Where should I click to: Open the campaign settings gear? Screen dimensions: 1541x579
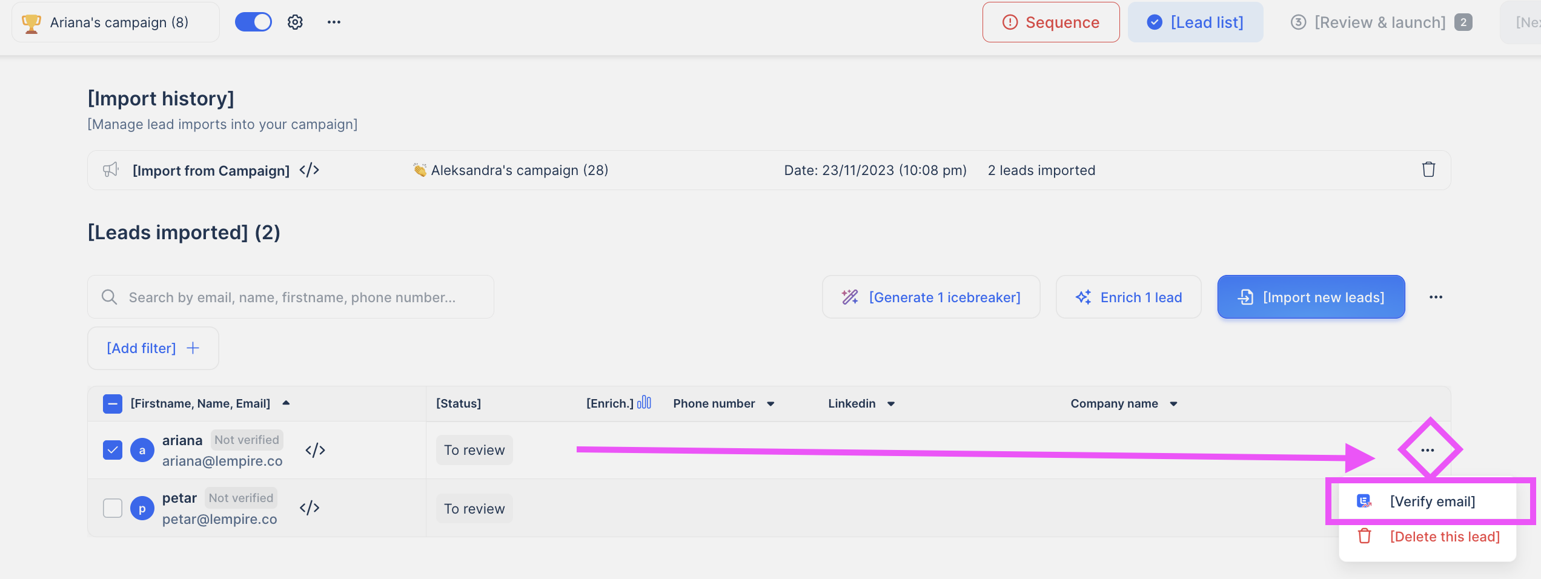(x=295, y=22)
